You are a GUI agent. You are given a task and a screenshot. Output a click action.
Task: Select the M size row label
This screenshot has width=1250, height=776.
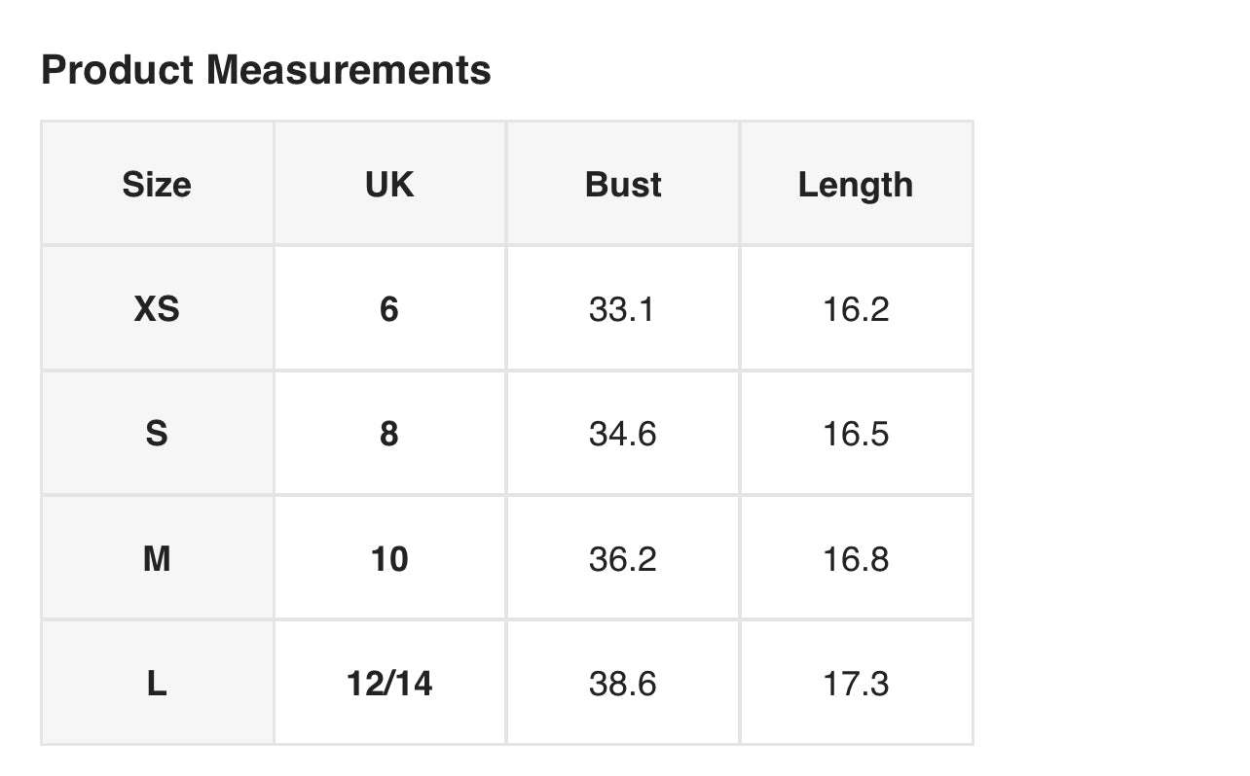tap(157, 558)
